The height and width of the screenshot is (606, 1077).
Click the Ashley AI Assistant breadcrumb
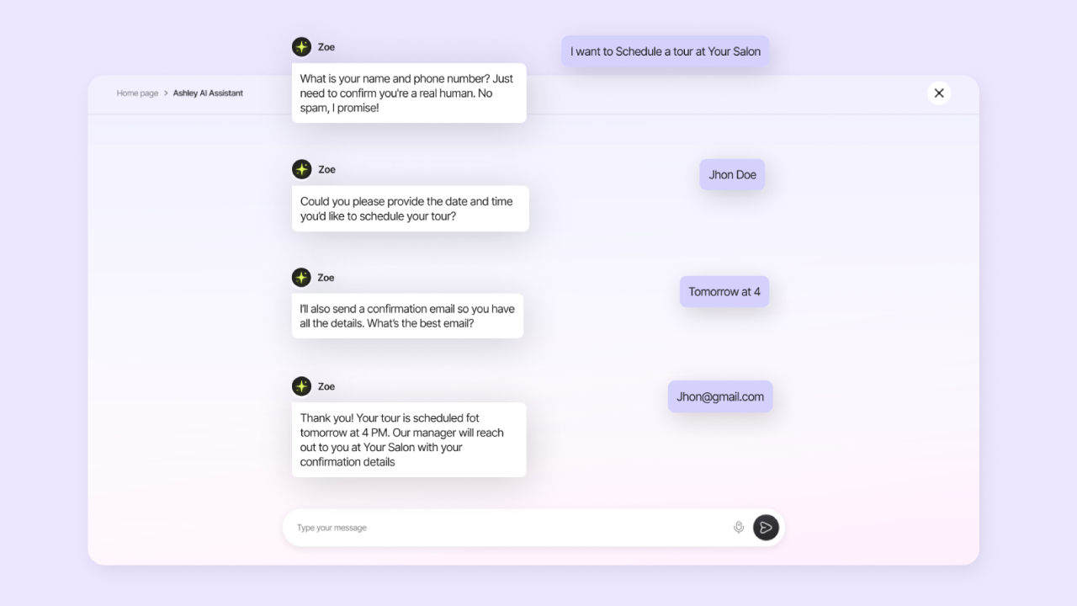(x=208, y=93)
